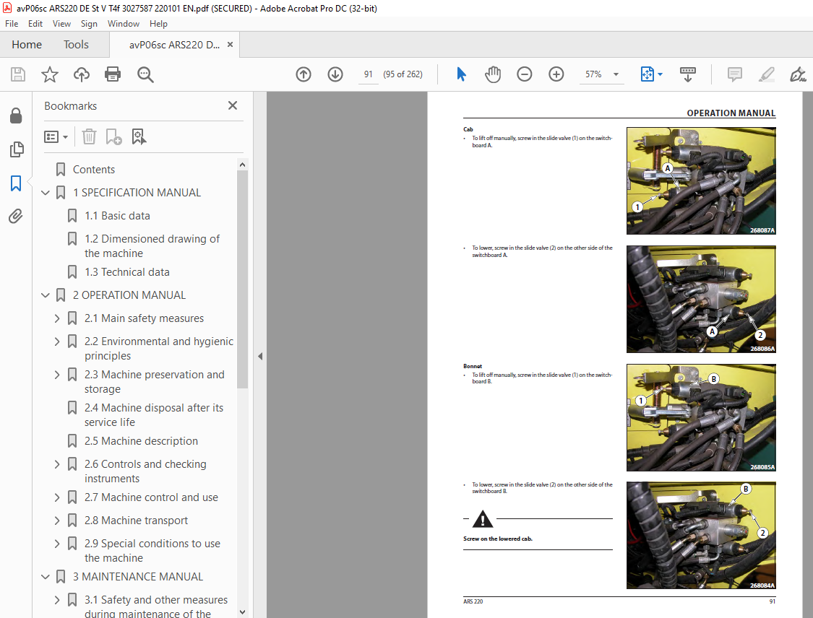Open the Edit menu
The image size is (813, 618).
(x=35, y=24)
